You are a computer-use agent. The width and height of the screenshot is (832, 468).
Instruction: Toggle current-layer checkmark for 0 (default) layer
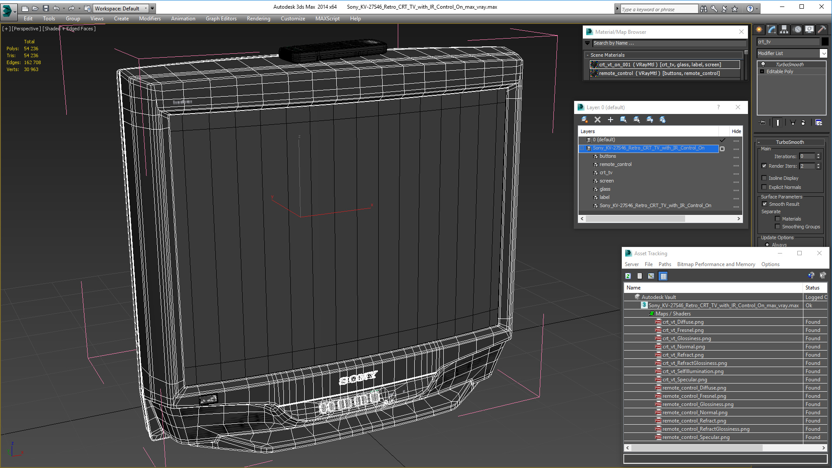pyautogui.click(x=722, y=140)
